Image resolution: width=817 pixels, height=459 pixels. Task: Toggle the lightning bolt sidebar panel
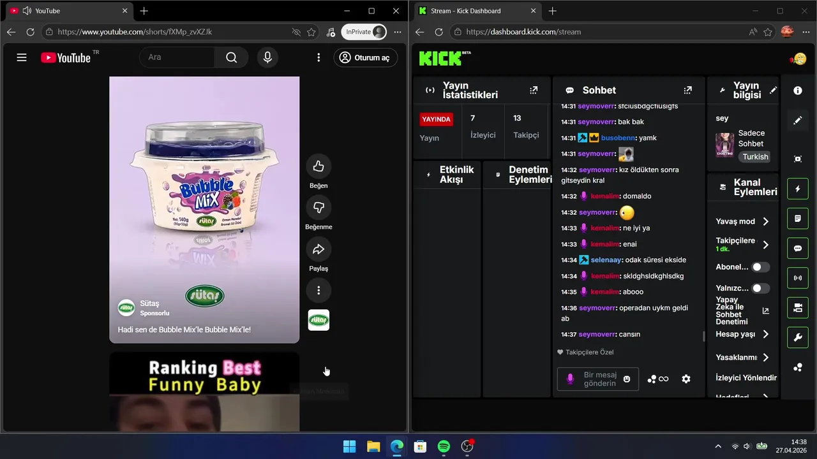798,189
